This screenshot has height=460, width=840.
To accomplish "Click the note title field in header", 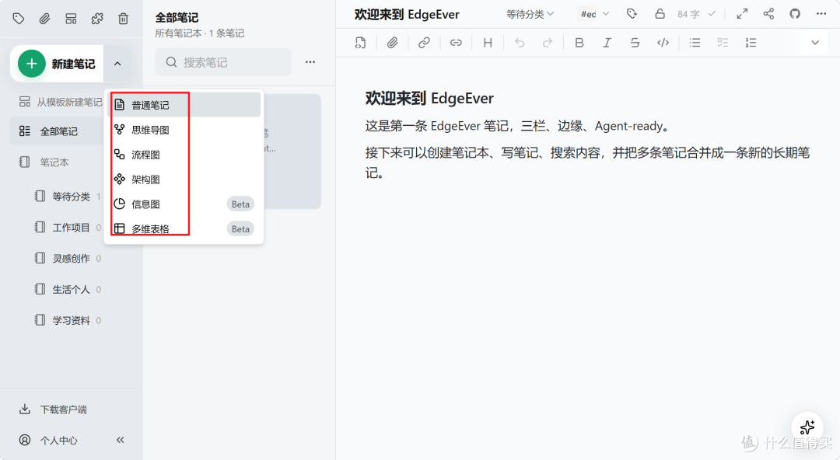I will click(407, 15).
